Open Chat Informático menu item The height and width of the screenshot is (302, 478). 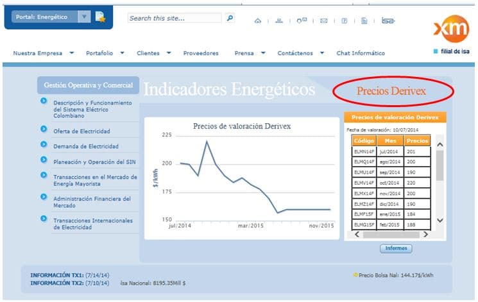click(x=361, y=53)
